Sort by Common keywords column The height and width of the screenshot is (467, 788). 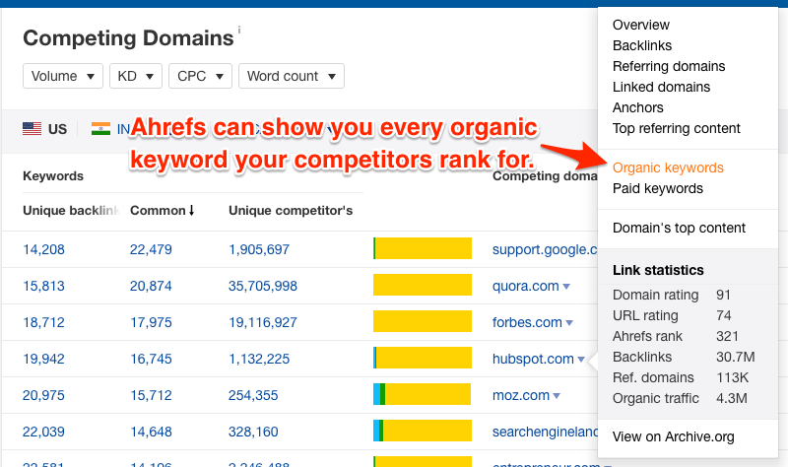coord(162,211)
